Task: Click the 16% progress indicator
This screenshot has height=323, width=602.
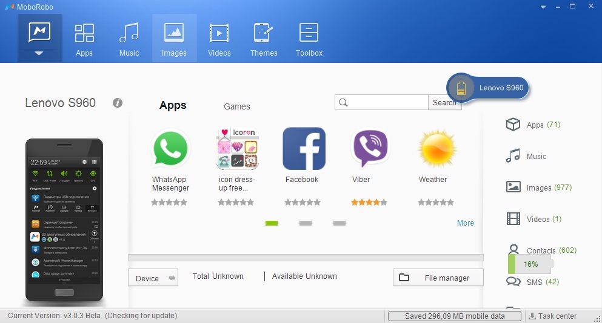Action: [530, 264]
